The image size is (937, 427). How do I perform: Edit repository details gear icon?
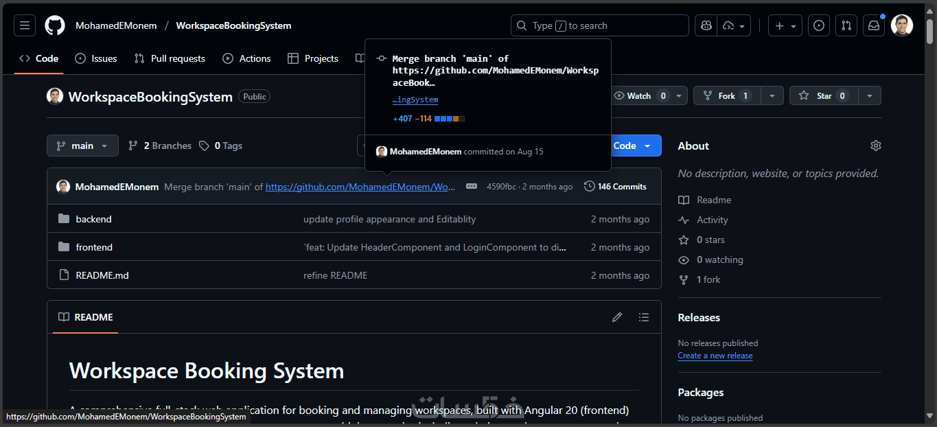[875, 146]
